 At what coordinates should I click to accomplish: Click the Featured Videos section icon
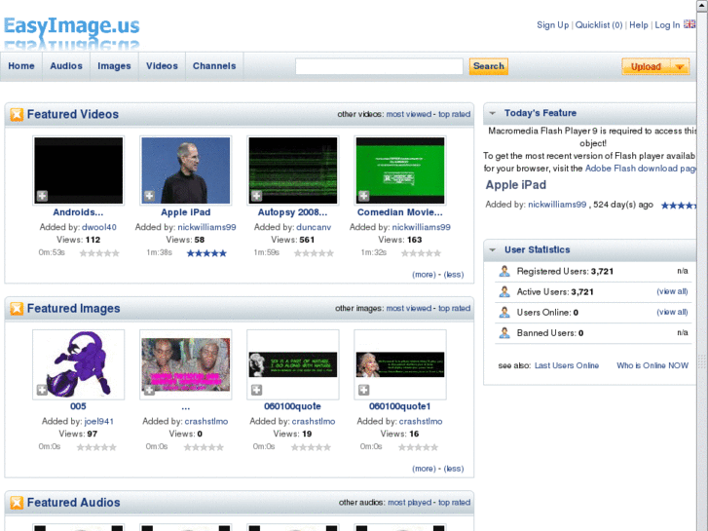17,115
